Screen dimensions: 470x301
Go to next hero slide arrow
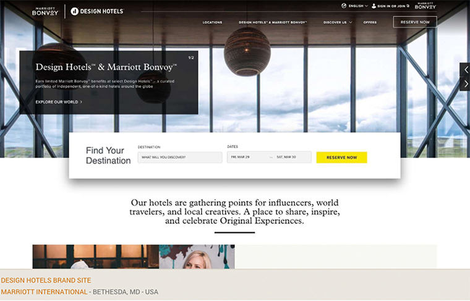[x=466, y=84]
